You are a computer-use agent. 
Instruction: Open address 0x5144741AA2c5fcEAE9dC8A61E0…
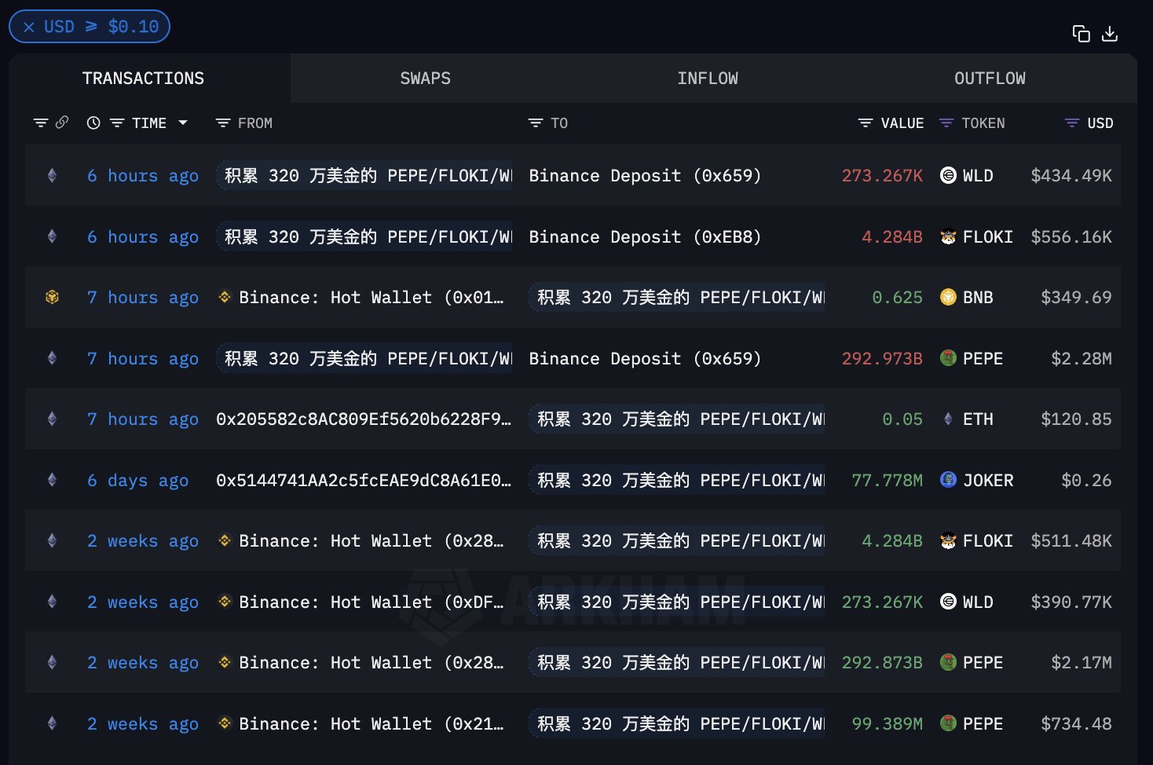point(364,481)
